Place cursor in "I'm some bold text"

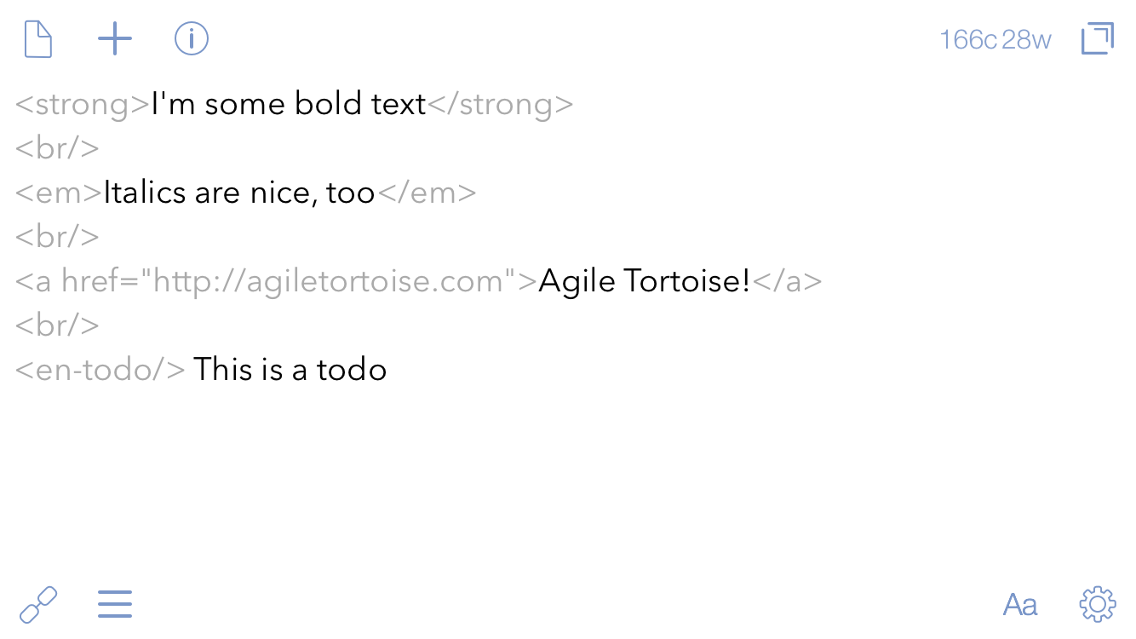click(289, 104)
